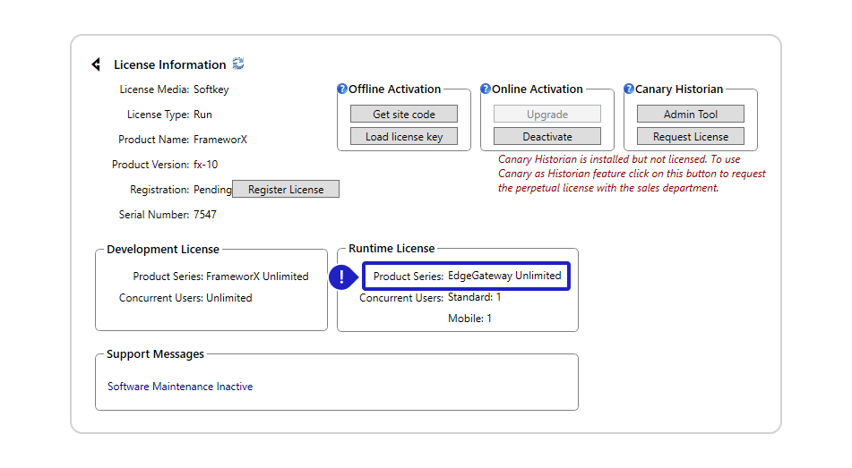Click the License Information heading
Screen dimensions: 852x468
coord(169,64)
